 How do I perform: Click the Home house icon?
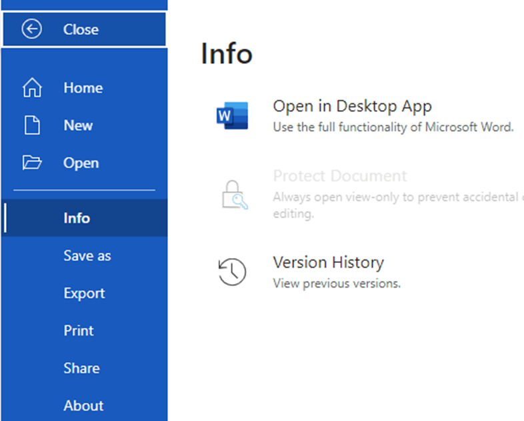[x=32, y=88]
